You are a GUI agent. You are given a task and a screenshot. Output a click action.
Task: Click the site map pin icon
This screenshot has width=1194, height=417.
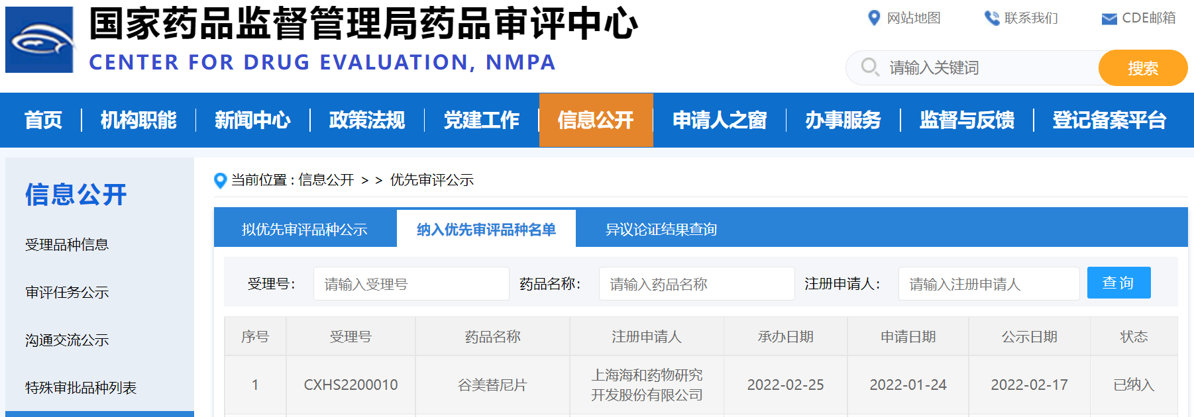coord(874,18)
